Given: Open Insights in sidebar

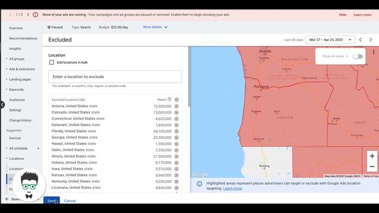Looking at the screenshot, I should tap(15, 49).
